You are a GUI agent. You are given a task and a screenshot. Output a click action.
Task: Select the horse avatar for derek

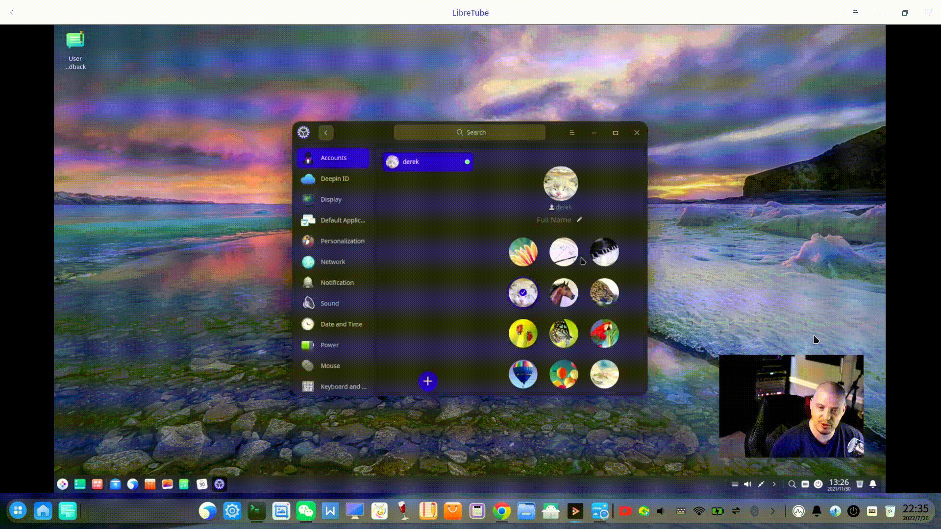click(x=564, y=292)
